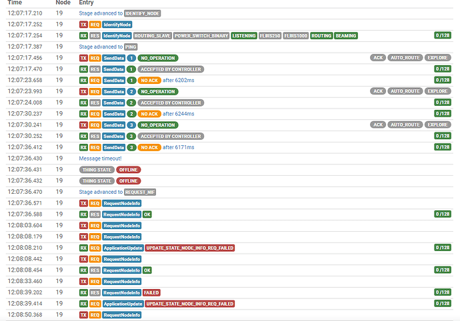Click RequestNodeInfo badge at 12:08:33.460
The width and height of the screenshot is (460, 321).
(x=122, y=282)
